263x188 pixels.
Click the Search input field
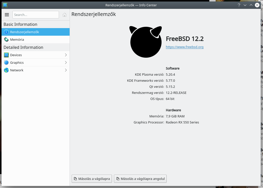tap(35, 15)
